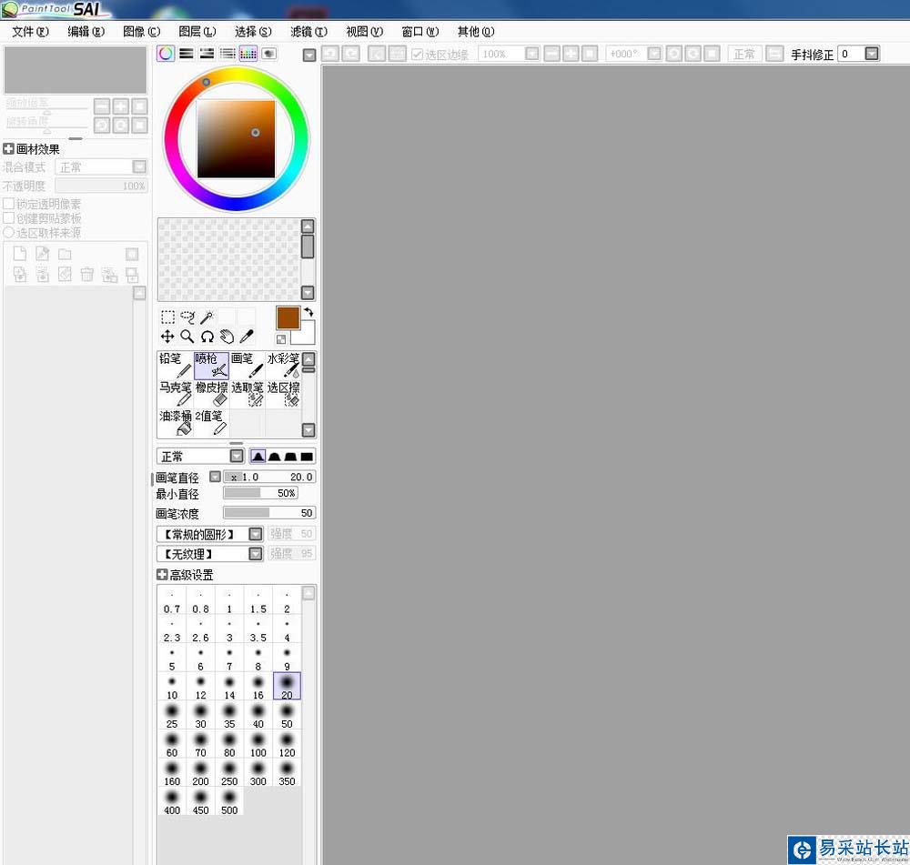Pick the 9 brush size preset

tap(287, 658)
